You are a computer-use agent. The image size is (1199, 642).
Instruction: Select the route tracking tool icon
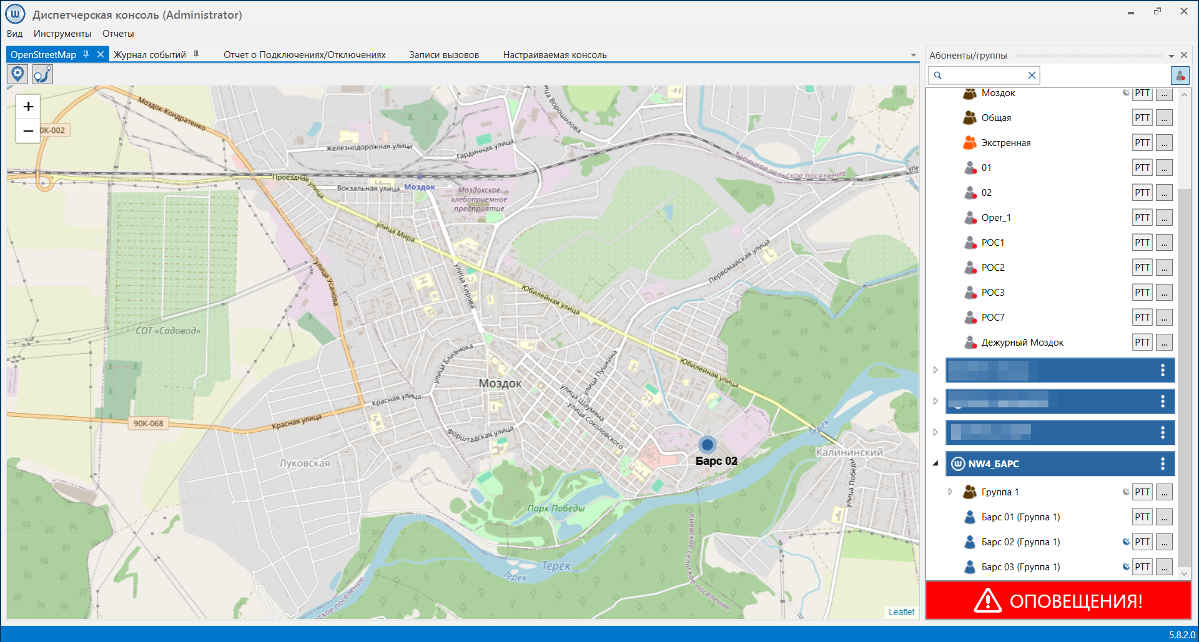click(x=42, y=74)
